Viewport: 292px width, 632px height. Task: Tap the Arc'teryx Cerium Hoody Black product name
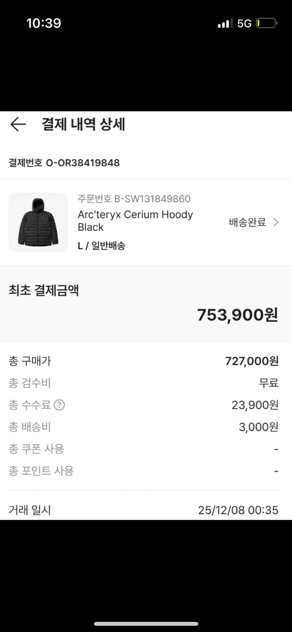[135, 221]
